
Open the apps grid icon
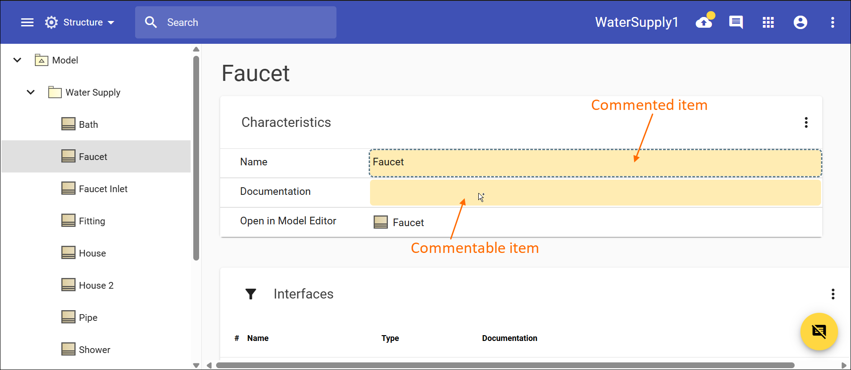(x=768, y=22)
